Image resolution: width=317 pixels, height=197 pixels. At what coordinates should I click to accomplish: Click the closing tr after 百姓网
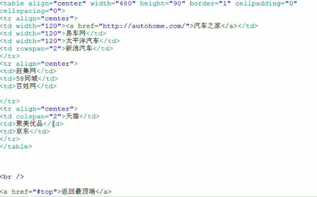click(10, 101)
